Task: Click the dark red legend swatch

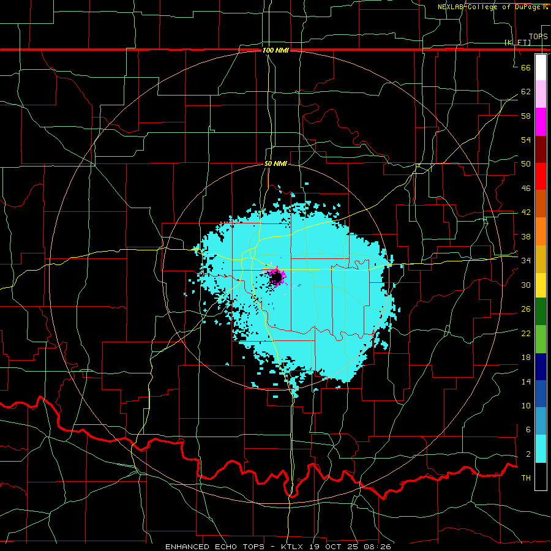Action: coord(541,149)
